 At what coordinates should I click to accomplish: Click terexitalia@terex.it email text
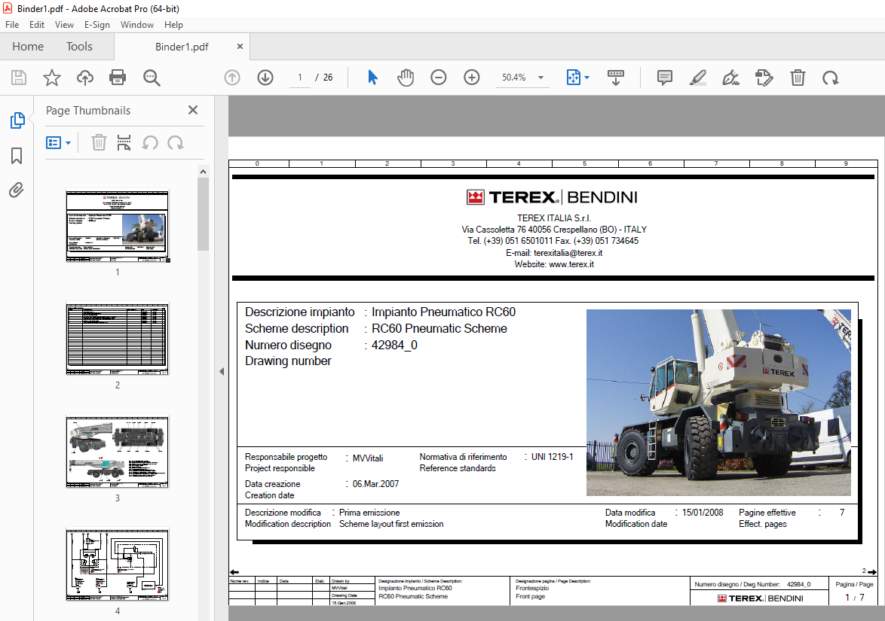click(x=568, y=253)
